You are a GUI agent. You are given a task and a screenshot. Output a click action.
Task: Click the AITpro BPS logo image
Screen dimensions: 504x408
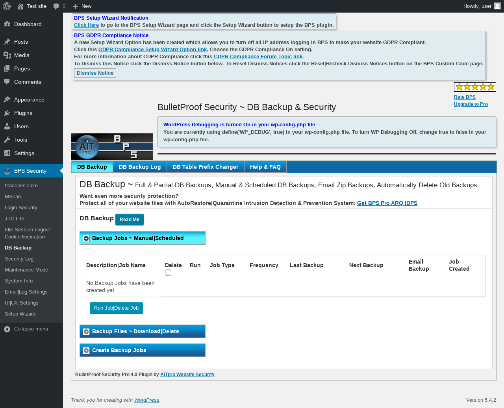pyautogui.click(x=112, y=147)
